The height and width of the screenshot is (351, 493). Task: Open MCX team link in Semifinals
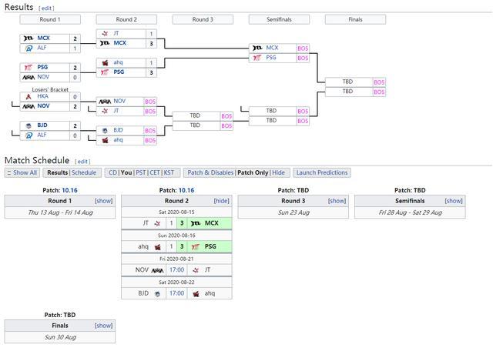tap(272, 48)
